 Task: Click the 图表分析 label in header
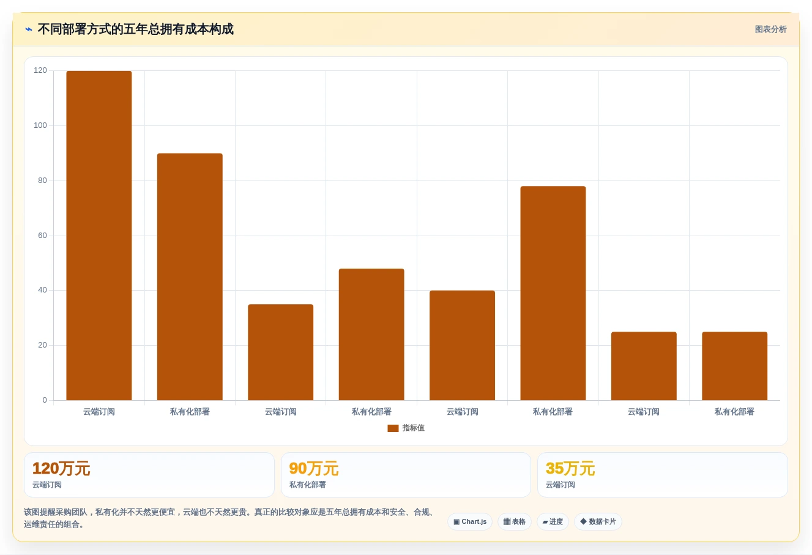pyautogui.click(x=770, y=29)
